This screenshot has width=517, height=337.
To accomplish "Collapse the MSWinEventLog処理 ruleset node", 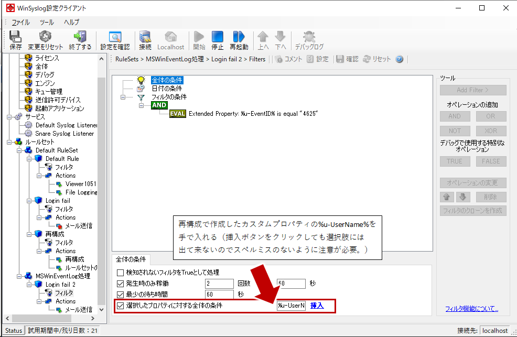I will tap(19, 276).
